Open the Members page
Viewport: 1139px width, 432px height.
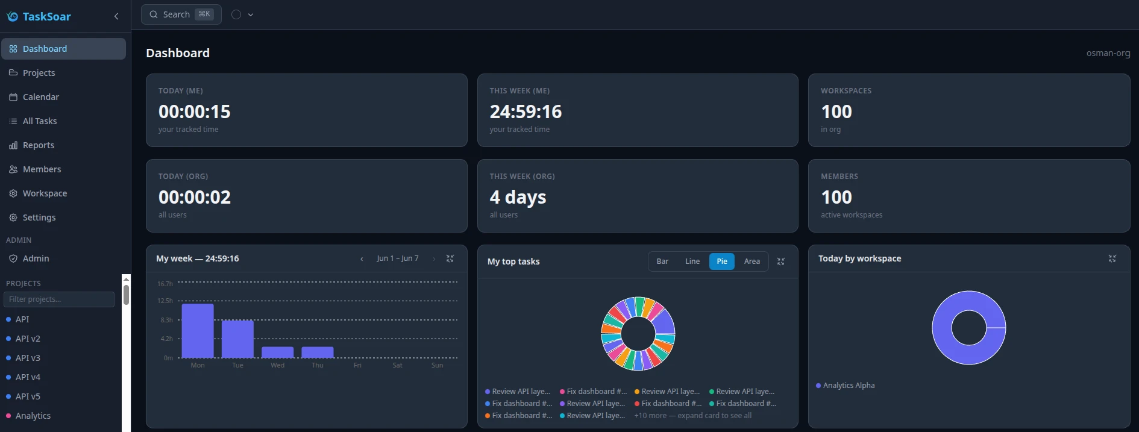[x=63, y=169]
